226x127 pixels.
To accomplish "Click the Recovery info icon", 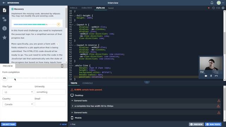I will 12,9.
